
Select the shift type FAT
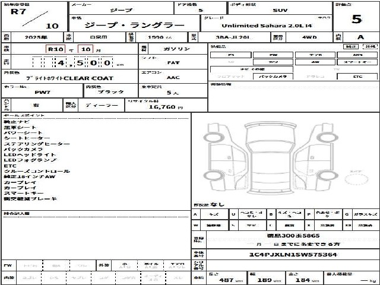(x=173, y=63)
